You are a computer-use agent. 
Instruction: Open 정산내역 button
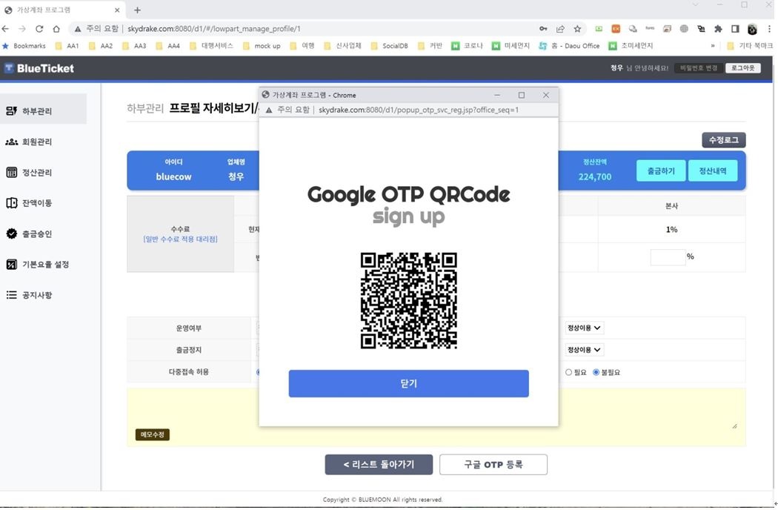pyautogui.click(x=713, y=170)
